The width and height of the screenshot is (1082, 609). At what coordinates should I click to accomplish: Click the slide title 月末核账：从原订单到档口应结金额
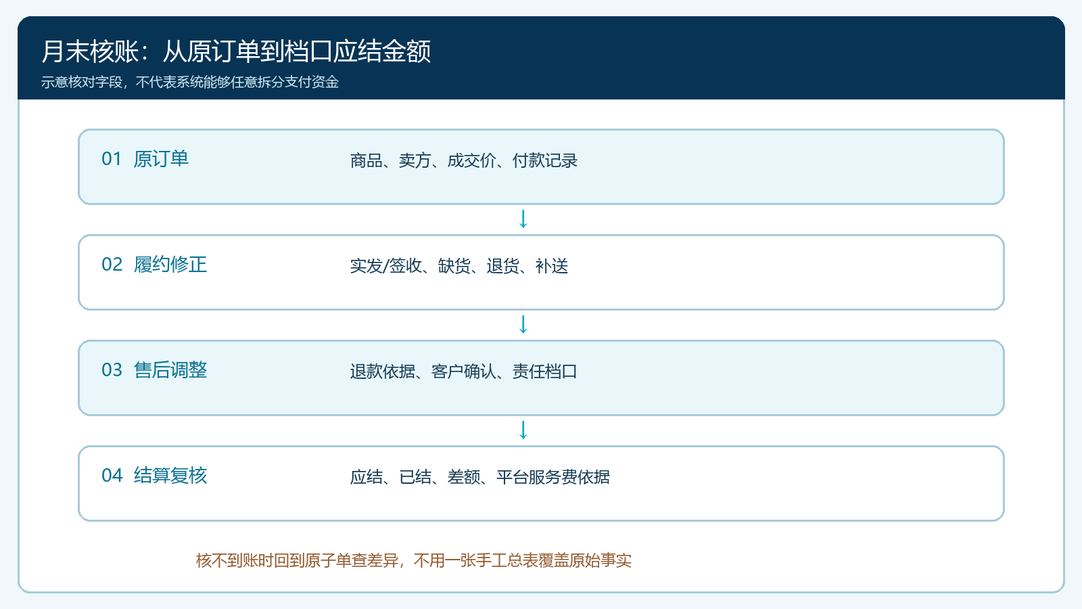(x=236, y=51)
